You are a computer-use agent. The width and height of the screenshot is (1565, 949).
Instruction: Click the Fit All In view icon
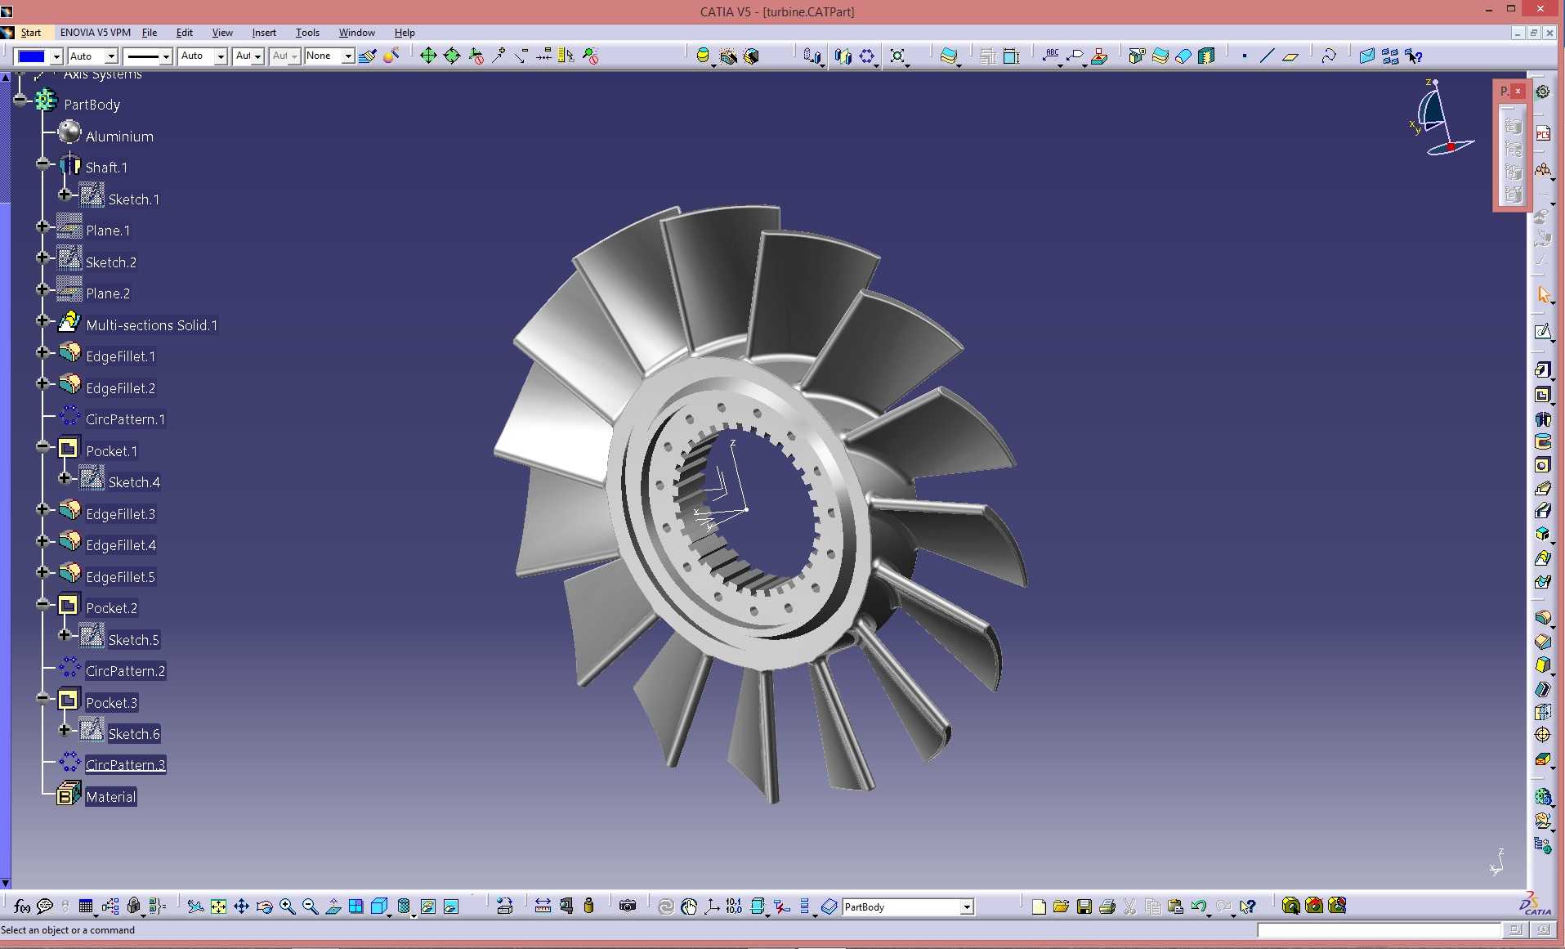(218, 906)
